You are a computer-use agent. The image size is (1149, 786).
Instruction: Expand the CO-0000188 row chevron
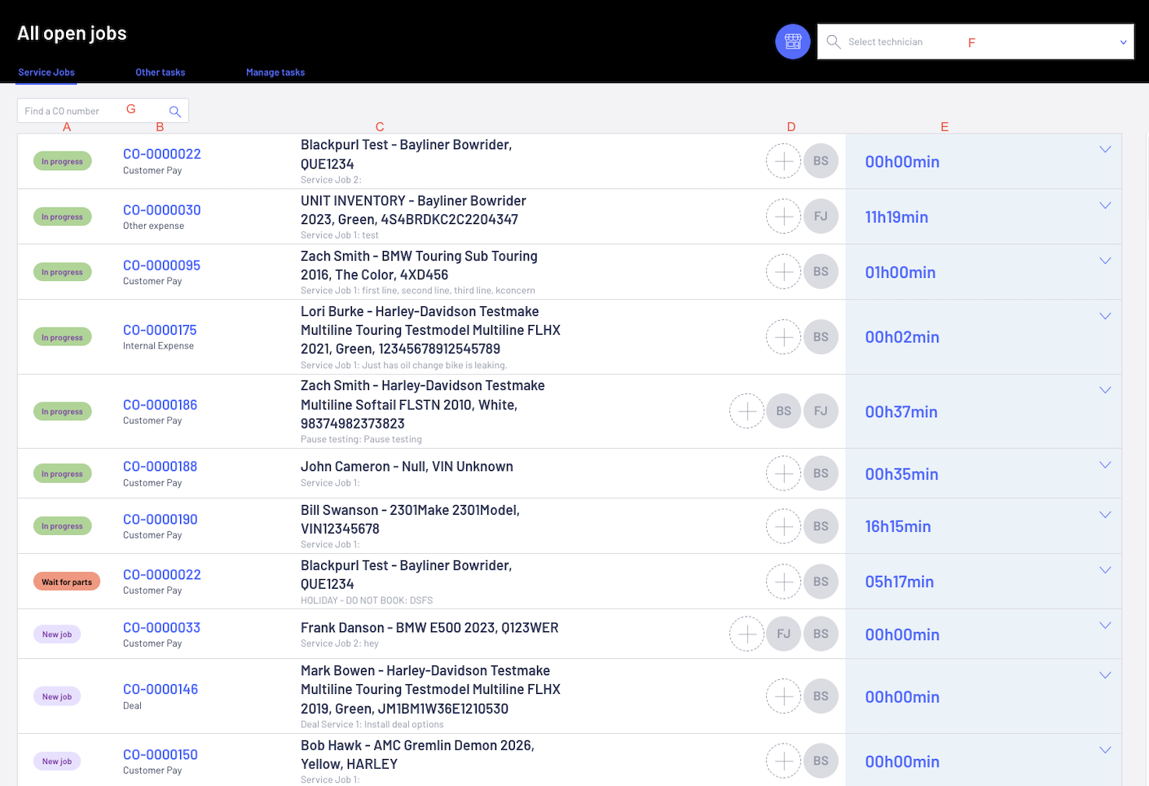(x=1105, y=465)
